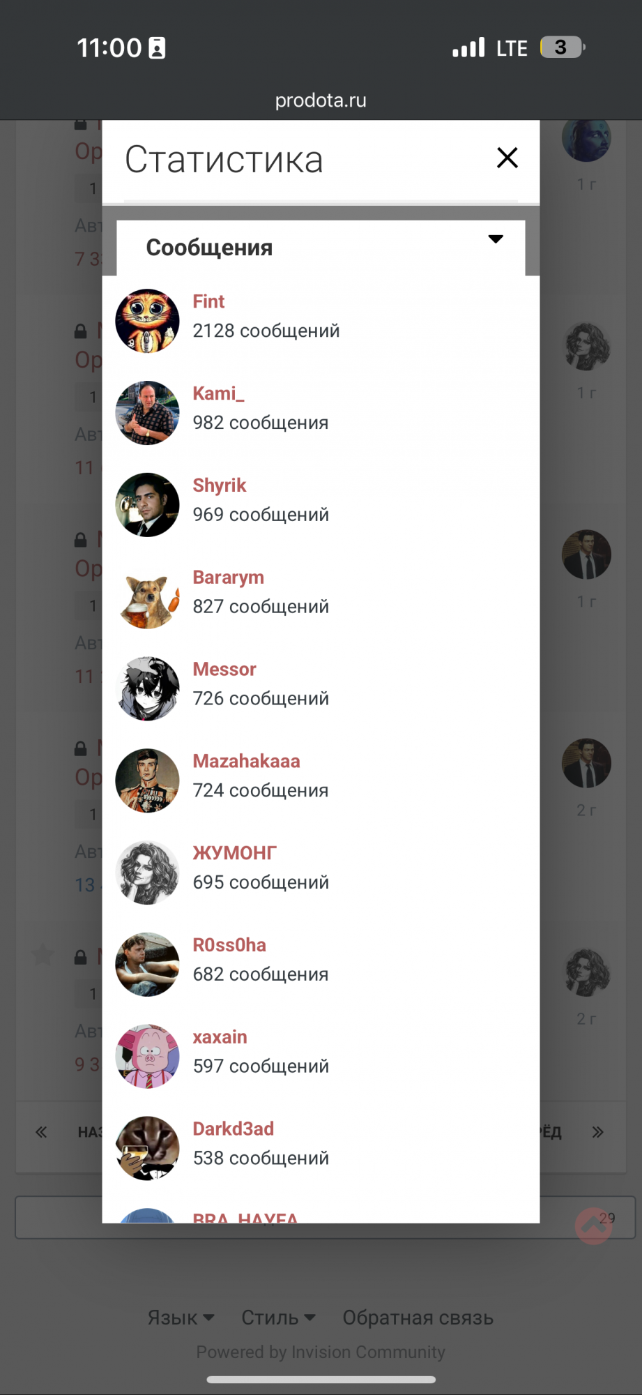The width and height of the screenshot is (642, 1395).
Task: Open the Mazahakaaa username link
Action: click(246, 761)
